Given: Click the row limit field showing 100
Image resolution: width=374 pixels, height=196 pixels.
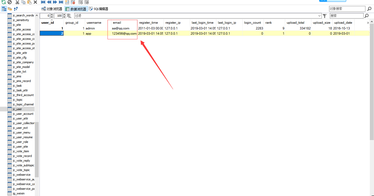Looking at the screenshot, I should point(58,16).
